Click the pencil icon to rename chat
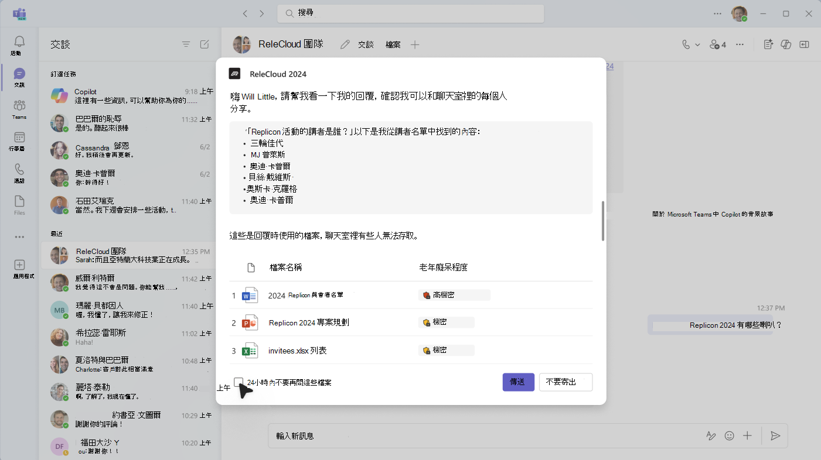This screenshot has width=821, height=460. point(345,44)
